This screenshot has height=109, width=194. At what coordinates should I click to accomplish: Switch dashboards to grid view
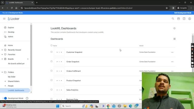tap(175, 39)
